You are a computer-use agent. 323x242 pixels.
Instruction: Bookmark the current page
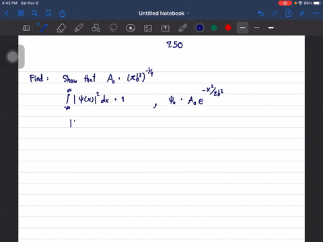point(48,13)
